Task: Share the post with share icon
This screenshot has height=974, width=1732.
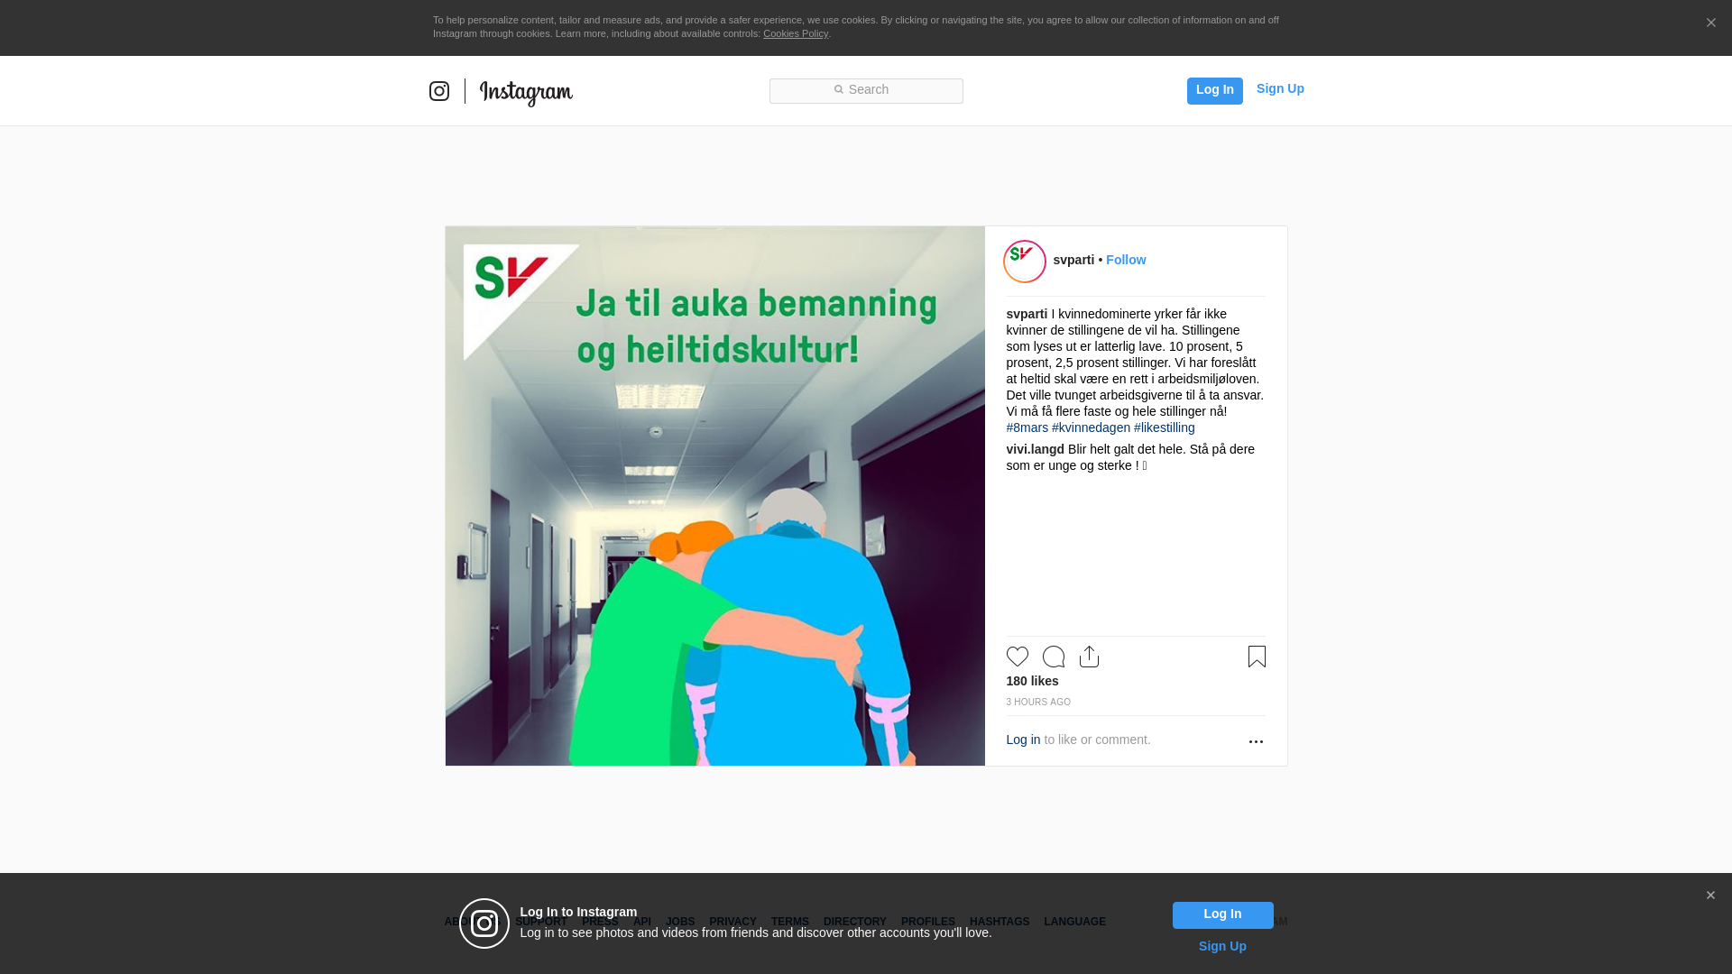Action: point(1089,657)
